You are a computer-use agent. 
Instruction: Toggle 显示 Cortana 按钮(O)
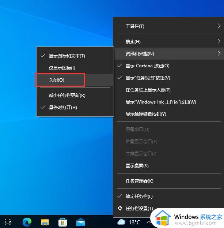coord(169,66)
